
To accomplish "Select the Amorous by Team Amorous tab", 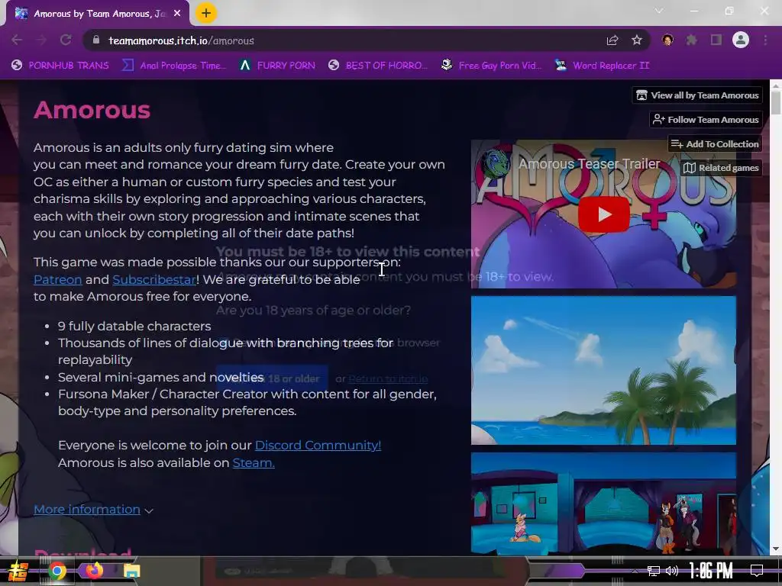I will 98,14.
